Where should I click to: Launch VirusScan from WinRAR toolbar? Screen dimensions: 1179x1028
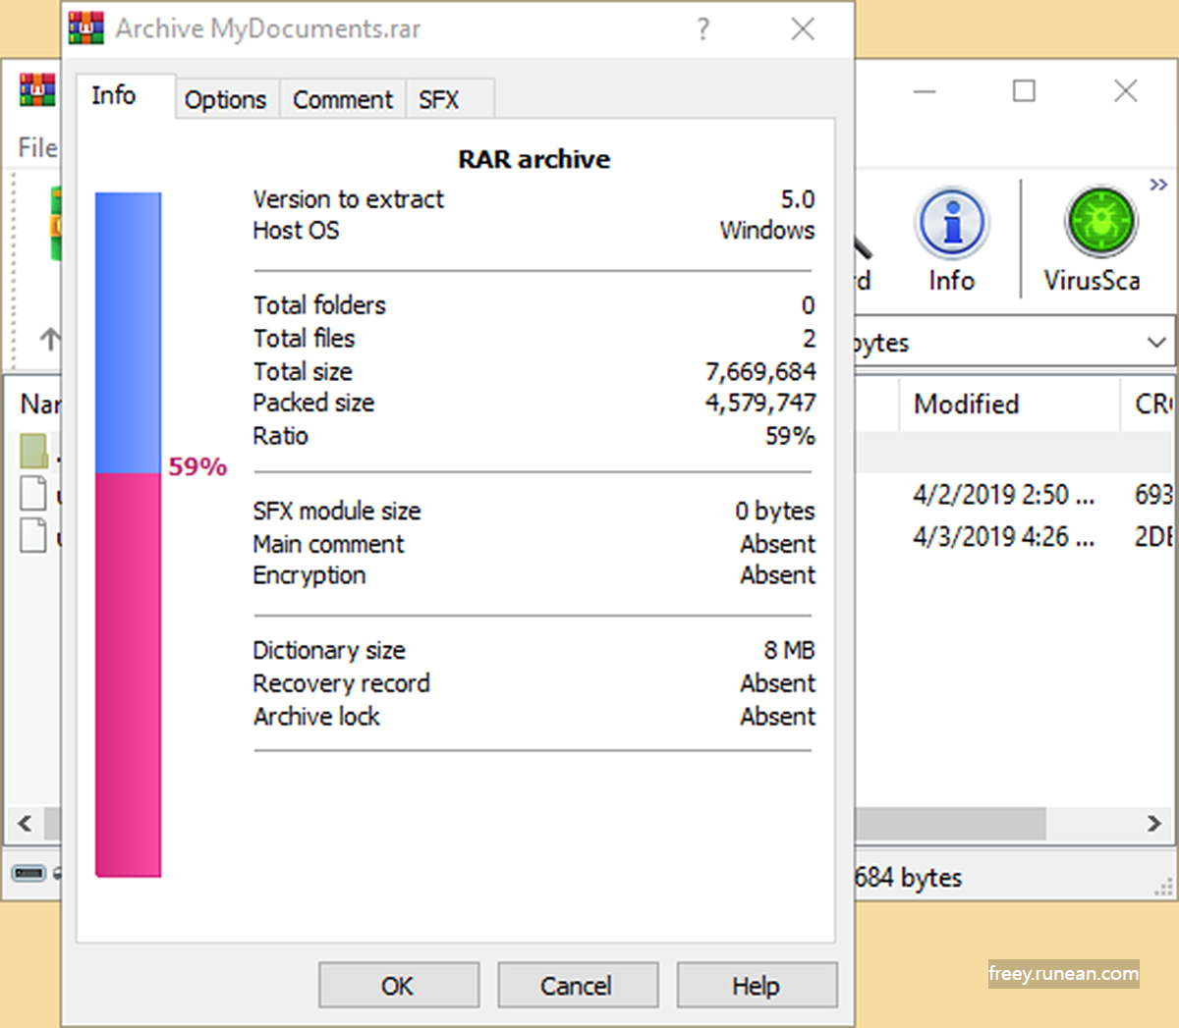pyautogui.click(x=1092, y=241)
